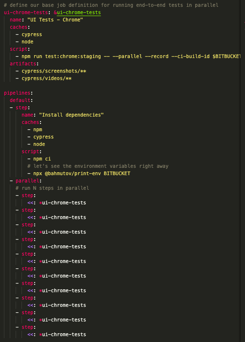Click comment "let's see the environment variables"

click(x=98, y=166)
